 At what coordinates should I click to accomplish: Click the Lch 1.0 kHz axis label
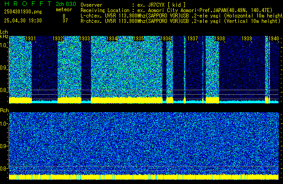(x=4, y=45)
